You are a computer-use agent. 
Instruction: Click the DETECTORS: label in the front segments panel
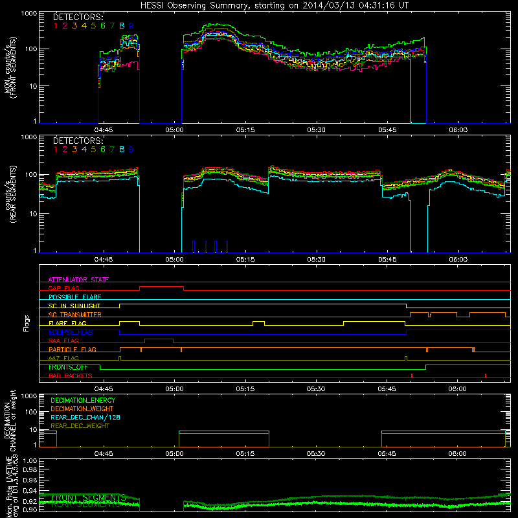coord(78,17)
